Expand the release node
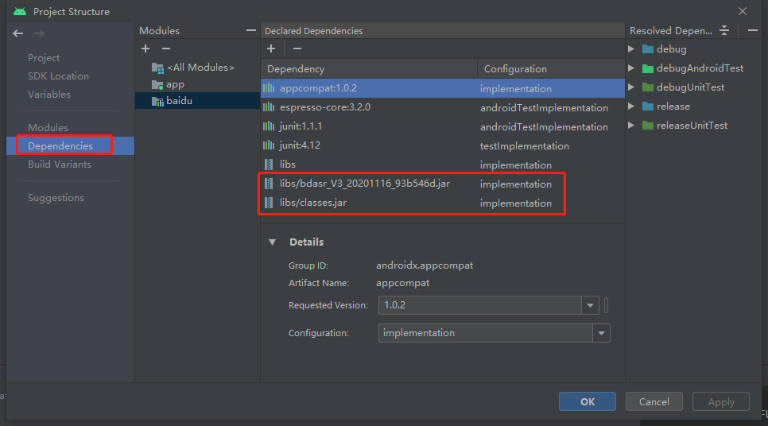Image resolution: width=768 pixels, height=426 pixels. [x=631, y=106]
